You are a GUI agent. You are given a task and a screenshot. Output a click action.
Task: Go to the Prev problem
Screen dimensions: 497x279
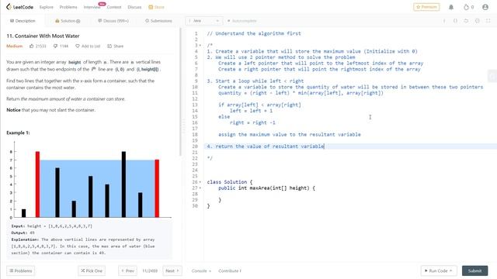pos(127,270)
